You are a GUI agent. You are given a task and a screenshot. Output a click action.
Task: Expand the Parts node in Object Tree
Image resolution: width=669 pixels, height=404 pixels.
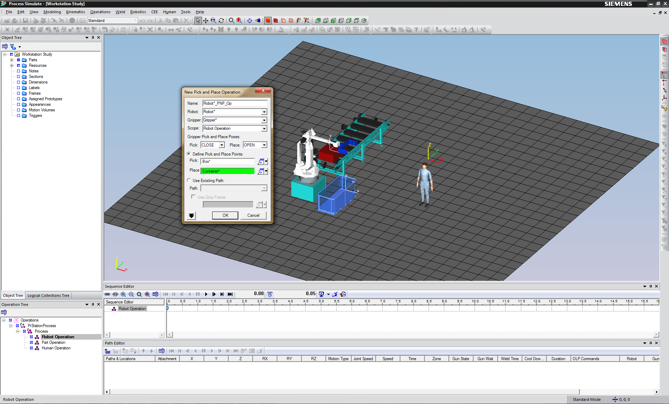click(11, 60)
